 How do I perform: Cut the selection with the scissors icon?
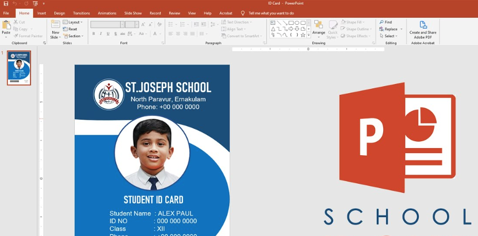click(19, 22)
